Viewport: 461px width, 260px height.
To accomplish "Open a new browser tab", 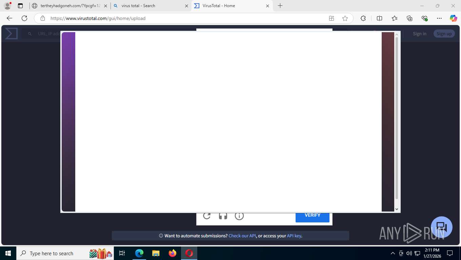I will (280, 6).
